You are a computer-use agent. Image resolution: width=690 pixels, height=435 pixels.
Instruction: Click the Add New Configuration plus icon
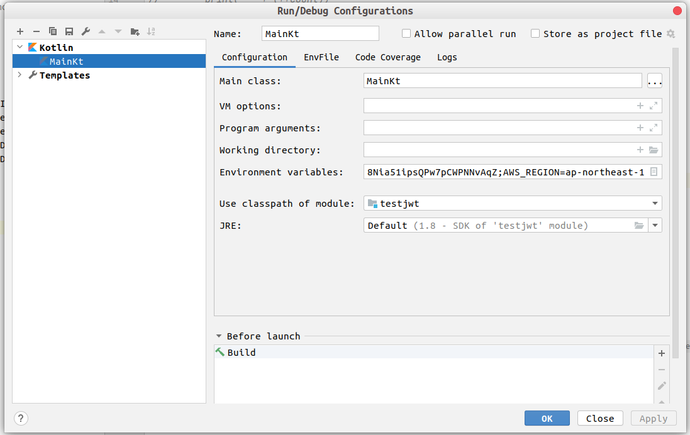pyautogui.click(x=20, y=31)
